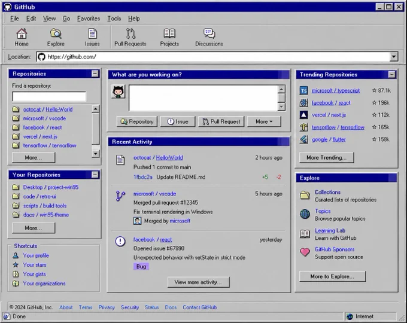Click the GitHub Sponsors heart icon
Viewport: 407px width, 323px height.
click(x=305, y=252)
